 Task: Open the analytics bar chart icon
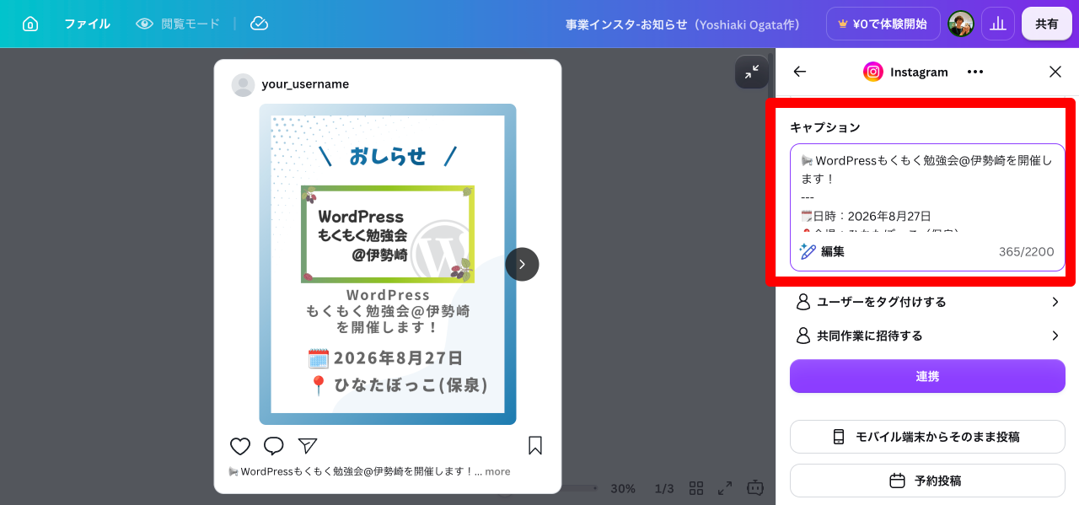point(998,24)
